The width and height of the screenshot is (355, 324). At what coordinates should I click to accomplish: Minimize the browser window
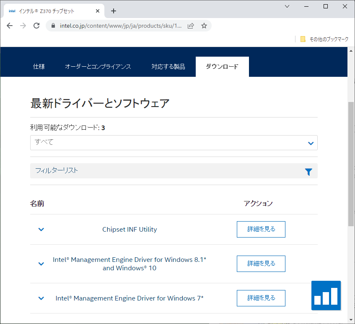pos(306,6)
